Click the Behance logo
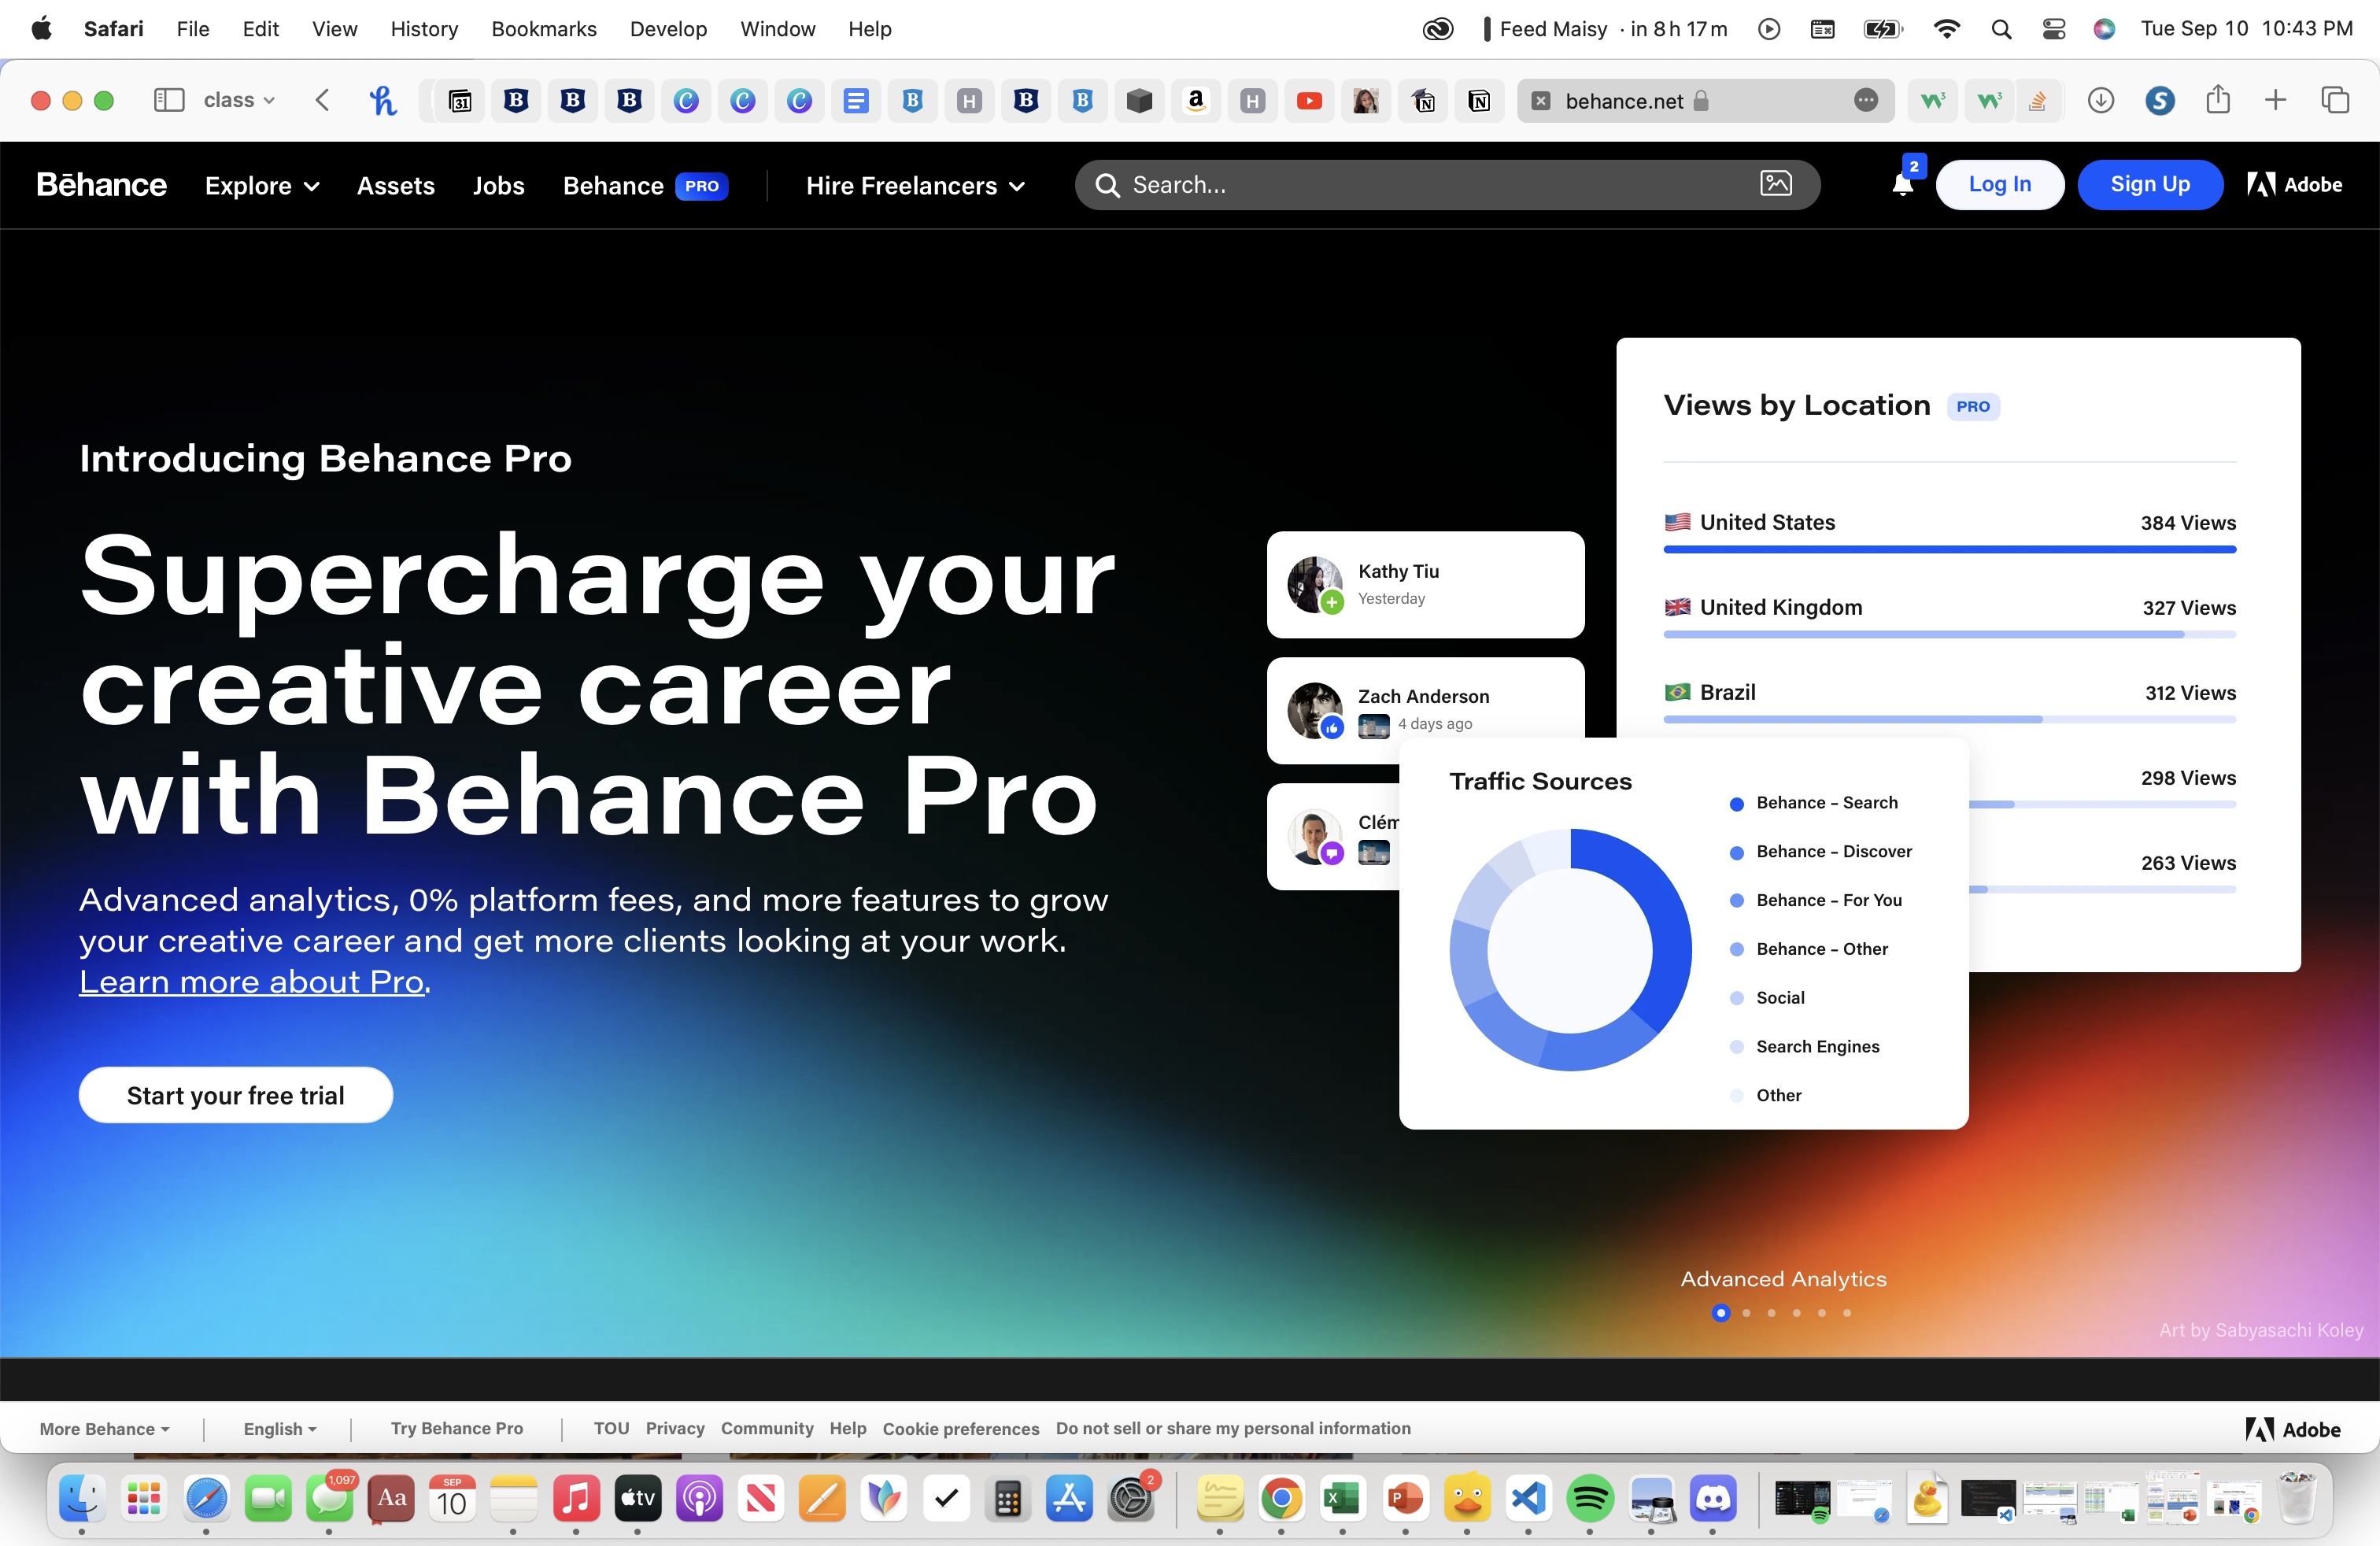Viewport: 2380px width, 1546px height. pos(102,185)
